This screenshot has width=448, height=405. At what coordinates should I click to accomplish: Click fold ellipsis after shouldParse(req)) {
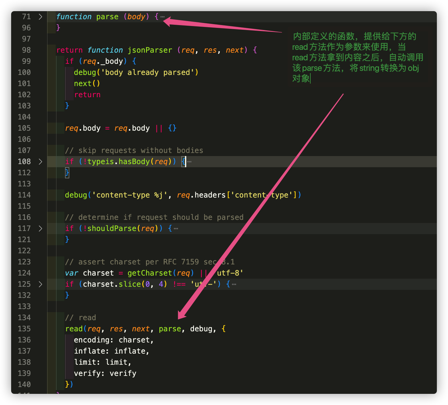click(176, 229)
